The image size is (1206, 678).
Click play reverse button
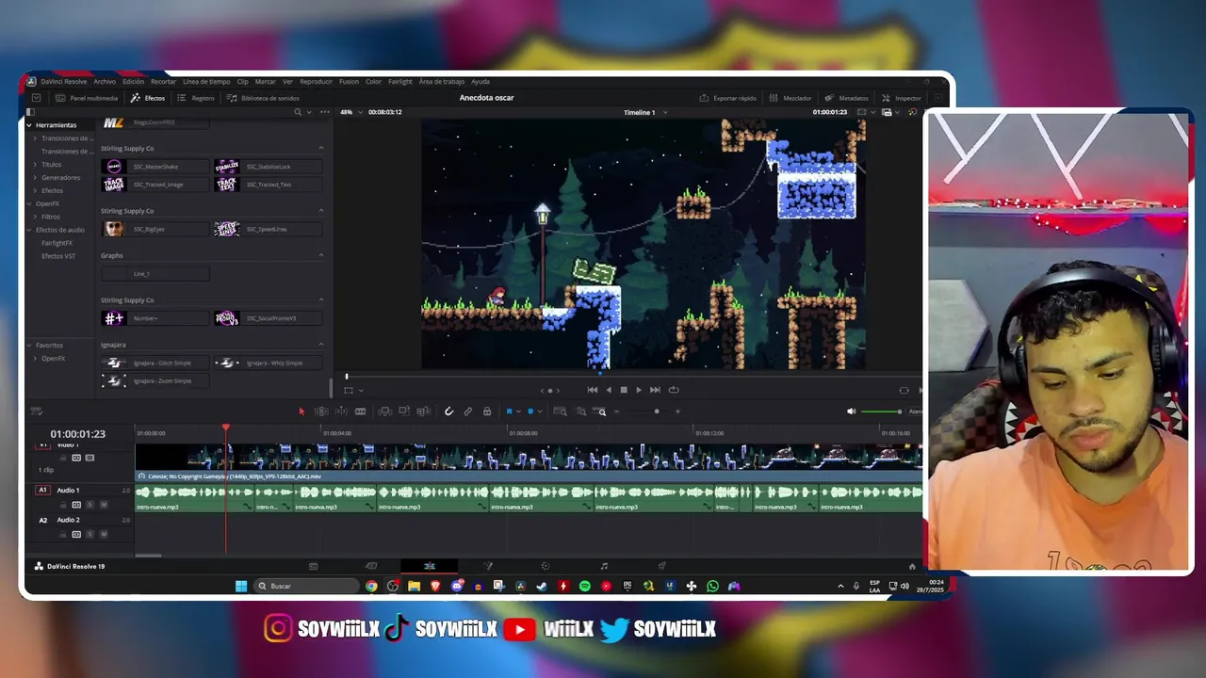(x=608, y=390)
